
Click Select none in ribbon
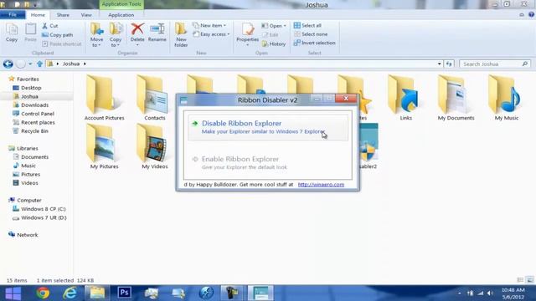click(x=311, y=34)
